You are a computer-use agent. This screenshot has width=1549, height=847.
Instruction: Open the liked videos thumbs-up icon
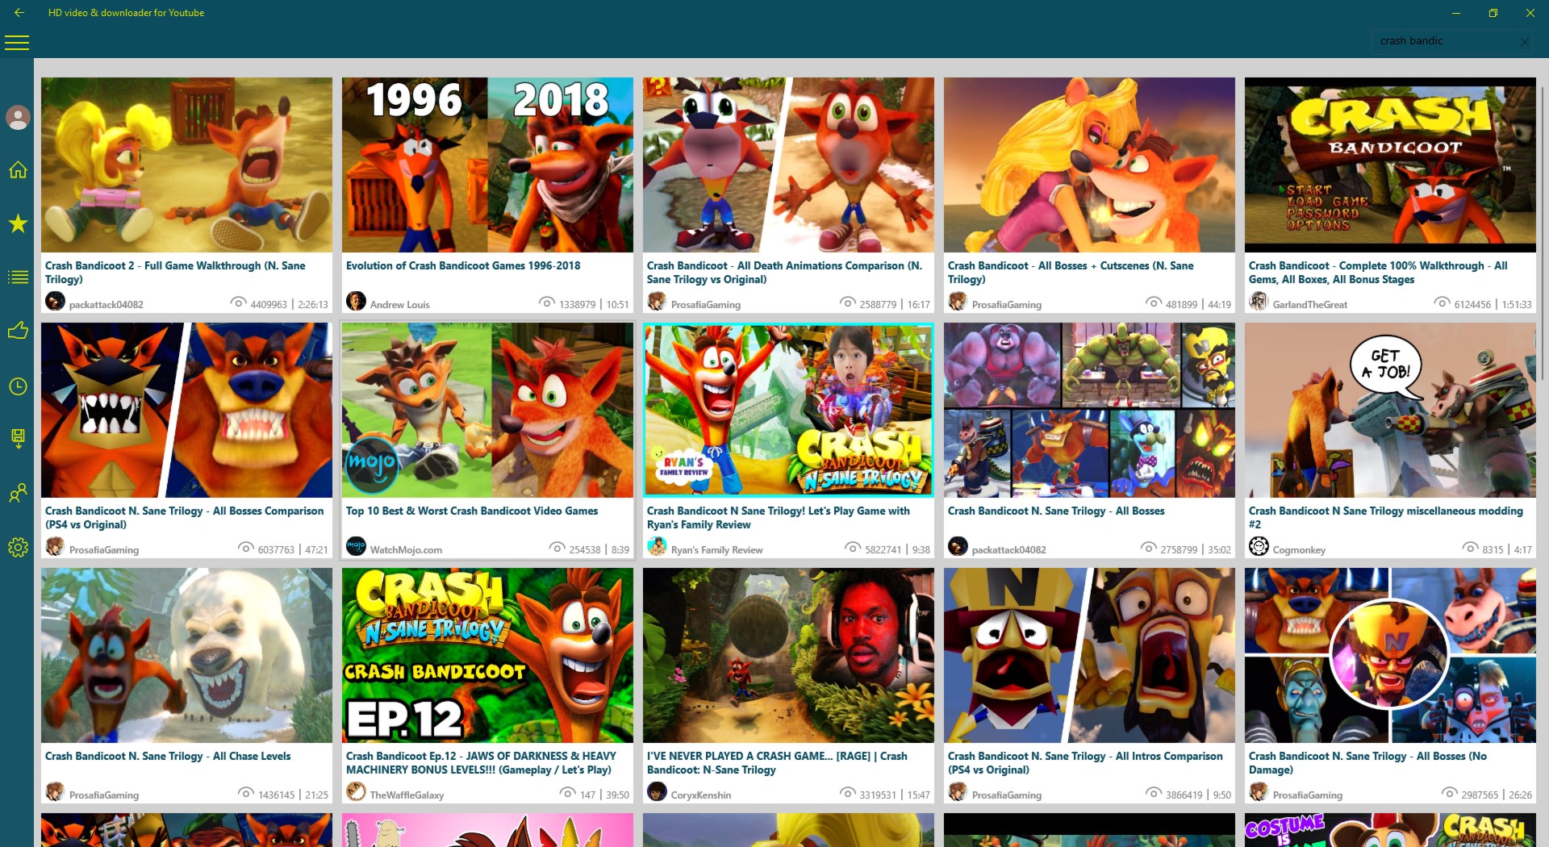18,331
